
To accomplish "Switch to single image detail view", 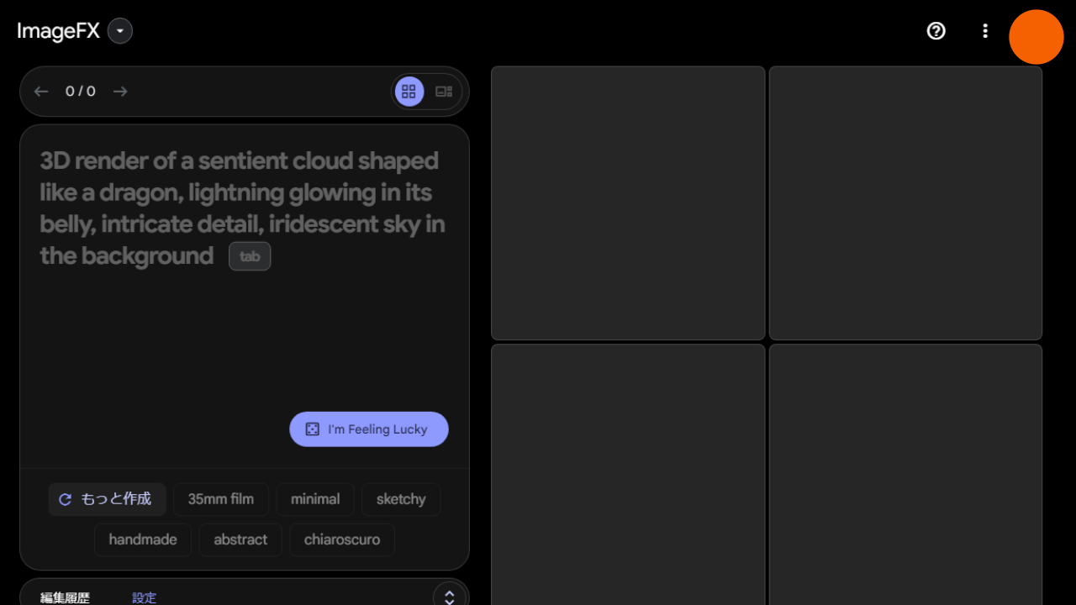I will 444,92.
